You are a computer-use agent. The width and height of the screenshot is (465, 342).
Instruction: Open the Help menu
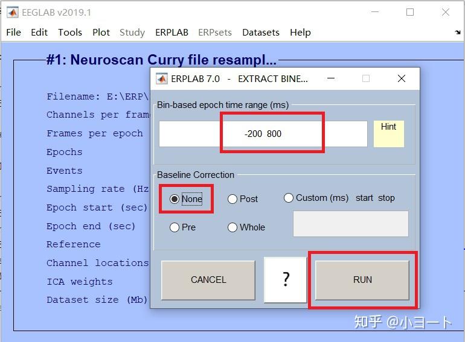tap(300, 33)
